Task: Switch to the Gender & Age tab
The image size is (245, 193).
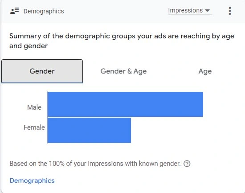Action: pyautogui.click(x=123, y=71)
